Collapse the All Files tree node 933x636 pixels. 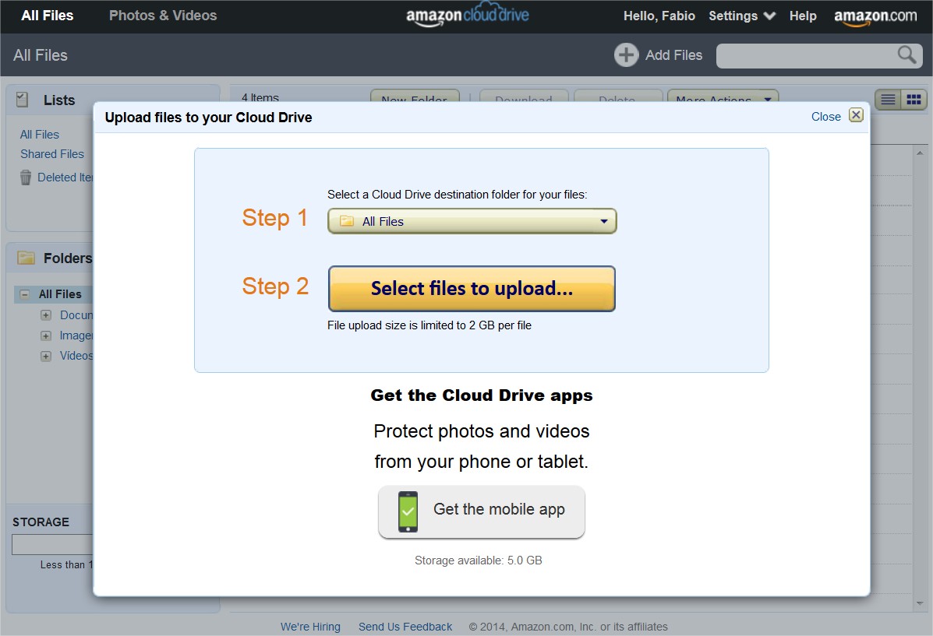coord(24,294)
